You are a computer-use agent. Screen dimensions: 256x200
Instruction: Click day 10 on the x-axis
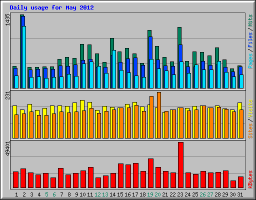82,194
